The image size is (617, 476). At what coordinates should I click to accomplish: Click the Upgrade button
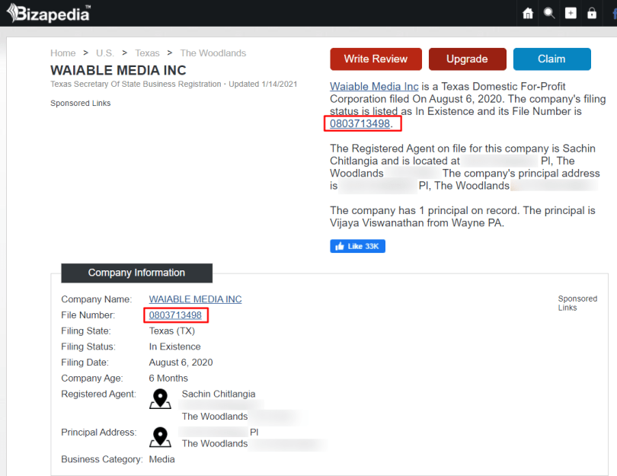467,59
